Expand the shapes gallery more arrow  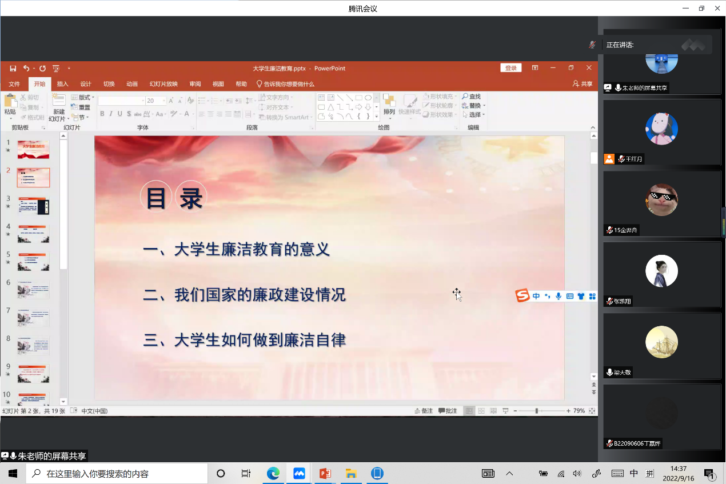click(376, 116)
